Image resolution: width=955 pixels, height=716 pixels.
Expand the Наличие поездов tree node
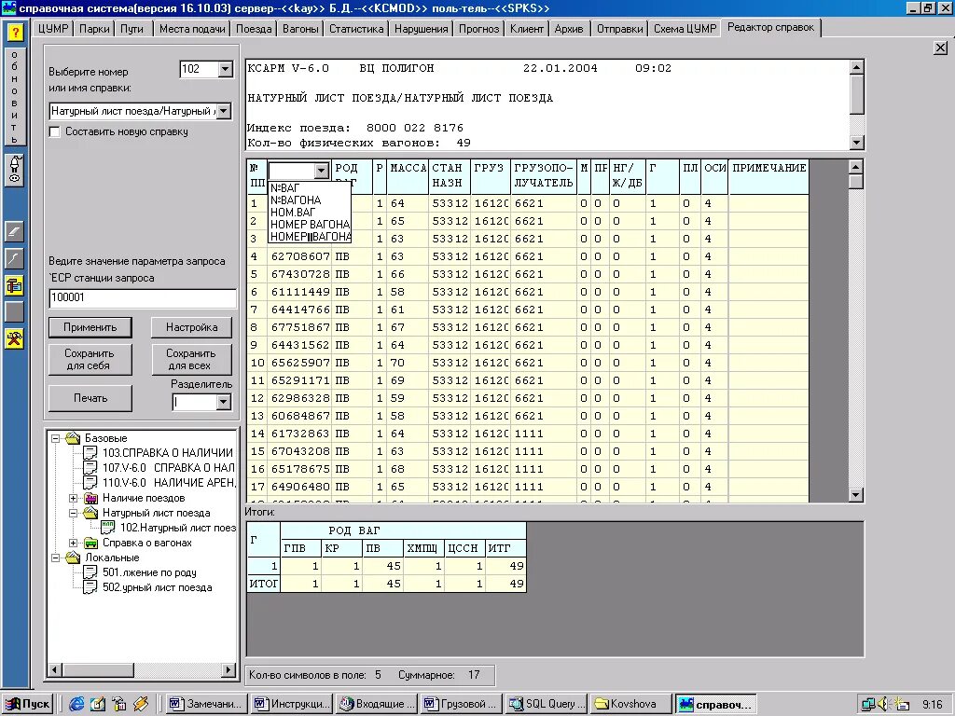point(73,498)
